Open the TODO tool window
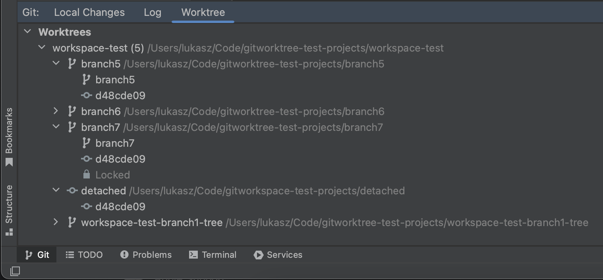603x280 pixels. 84,255
